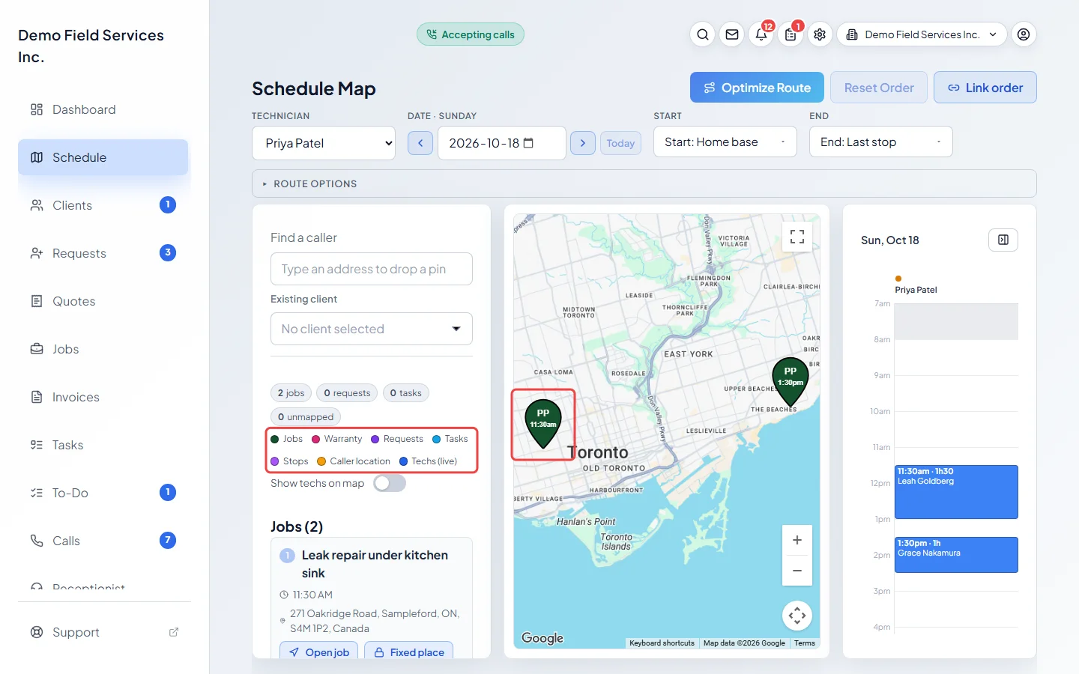Toggle Show techs on map switch
1079x674 pixels.
(390, 483)
